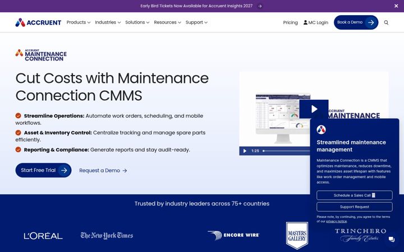404x252 pixels.
Task: Open the search magnifier icon
Action: (386, 22)
